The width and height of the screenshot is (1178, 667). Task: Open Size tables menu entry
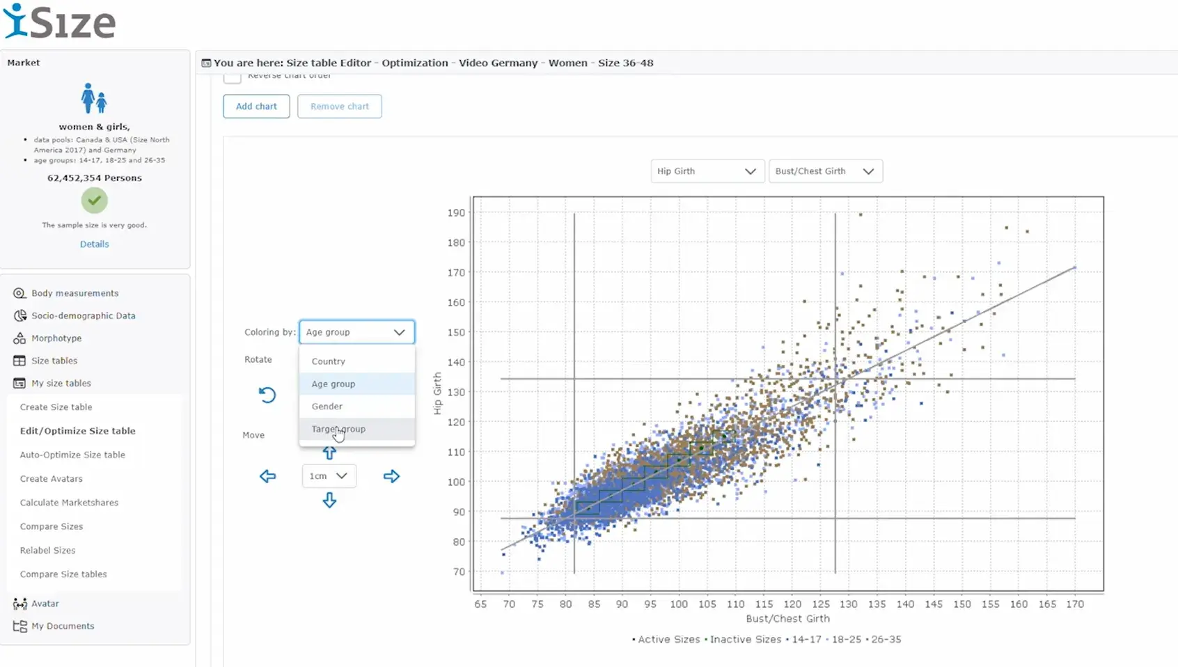click(x=54, y=361)
